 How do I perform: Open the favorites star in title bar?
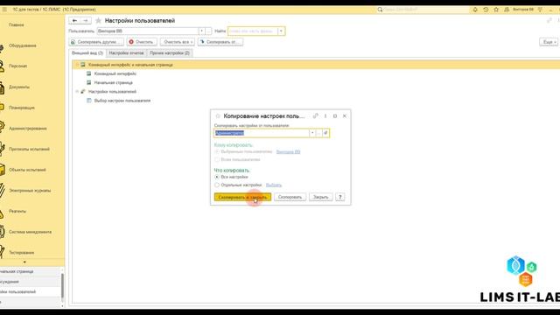point(496,10)
